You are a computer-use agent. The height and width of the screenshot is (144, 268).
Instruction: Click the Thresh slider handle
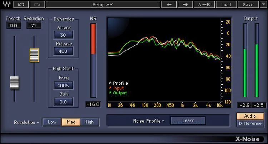click(x=14, y=83)
